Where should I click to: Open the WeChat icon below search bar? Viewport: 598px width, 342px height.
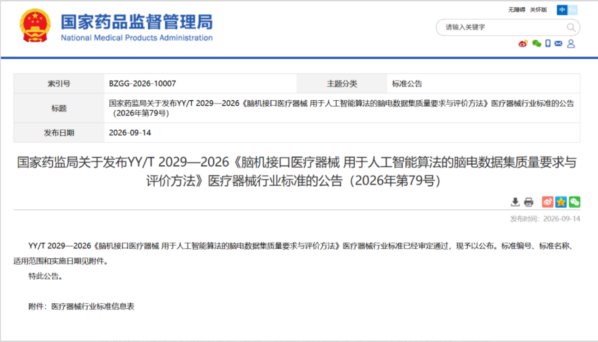(x=536, y=43)
